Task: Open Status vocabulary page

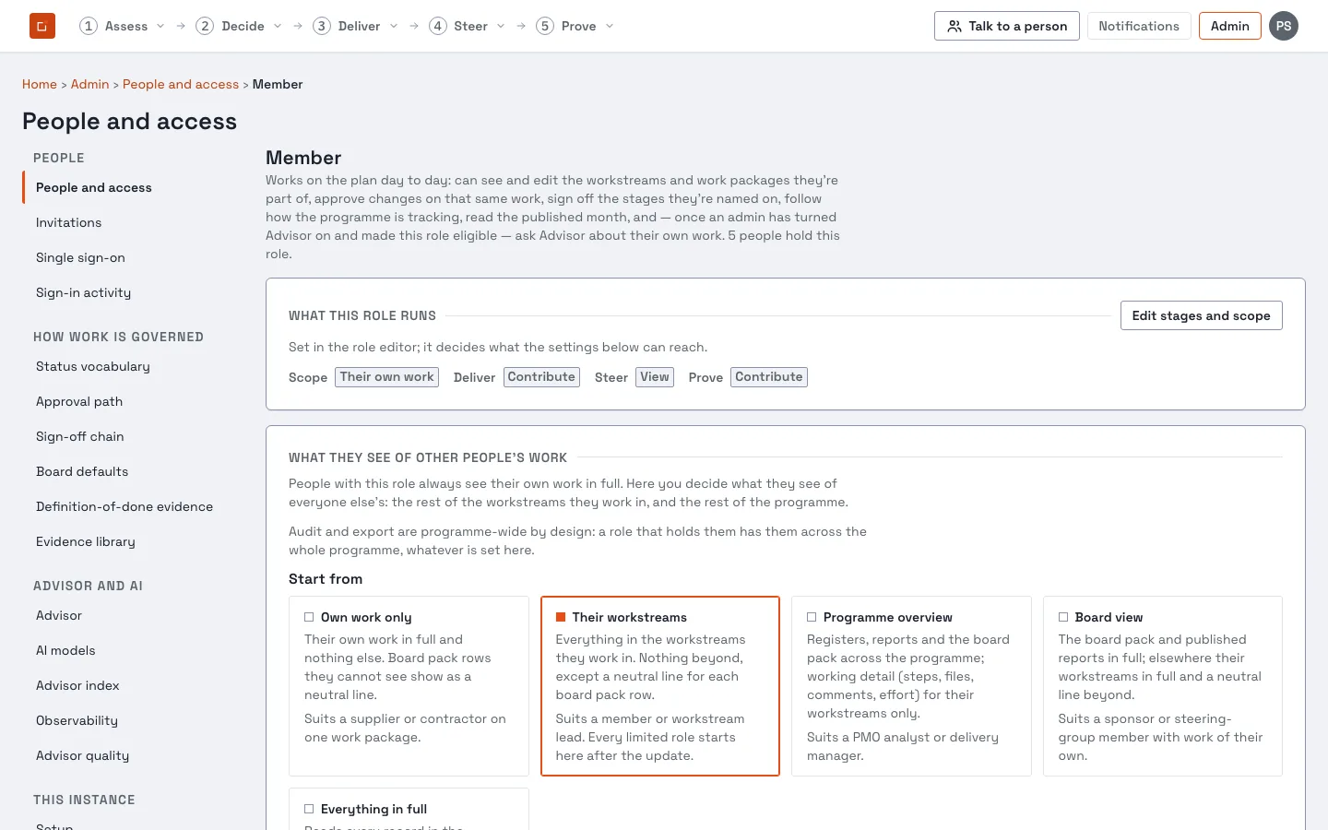Action: point(92,366)
